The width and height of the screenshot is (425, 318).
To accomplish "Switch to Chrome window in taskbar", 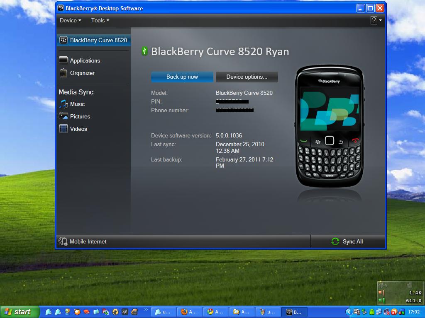I will pos(216,312).
